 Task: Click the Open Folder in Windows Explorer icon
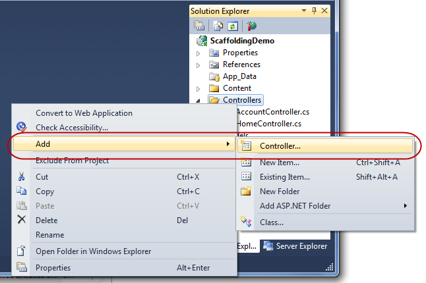tap(21, 251)
